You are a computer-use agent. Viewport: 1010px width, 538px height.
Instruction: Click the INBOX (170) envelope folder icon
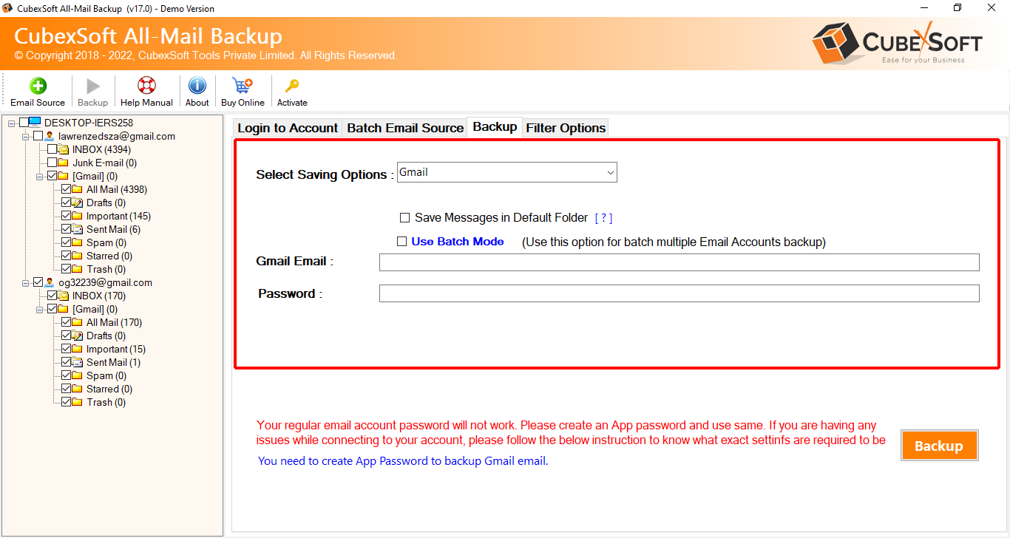coord(64,296)
